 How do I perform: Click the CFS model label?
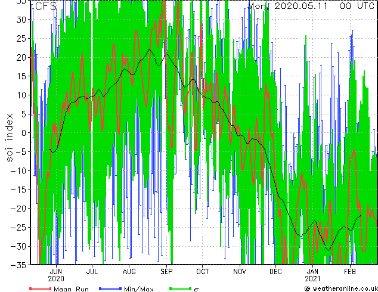pos(46,6)
